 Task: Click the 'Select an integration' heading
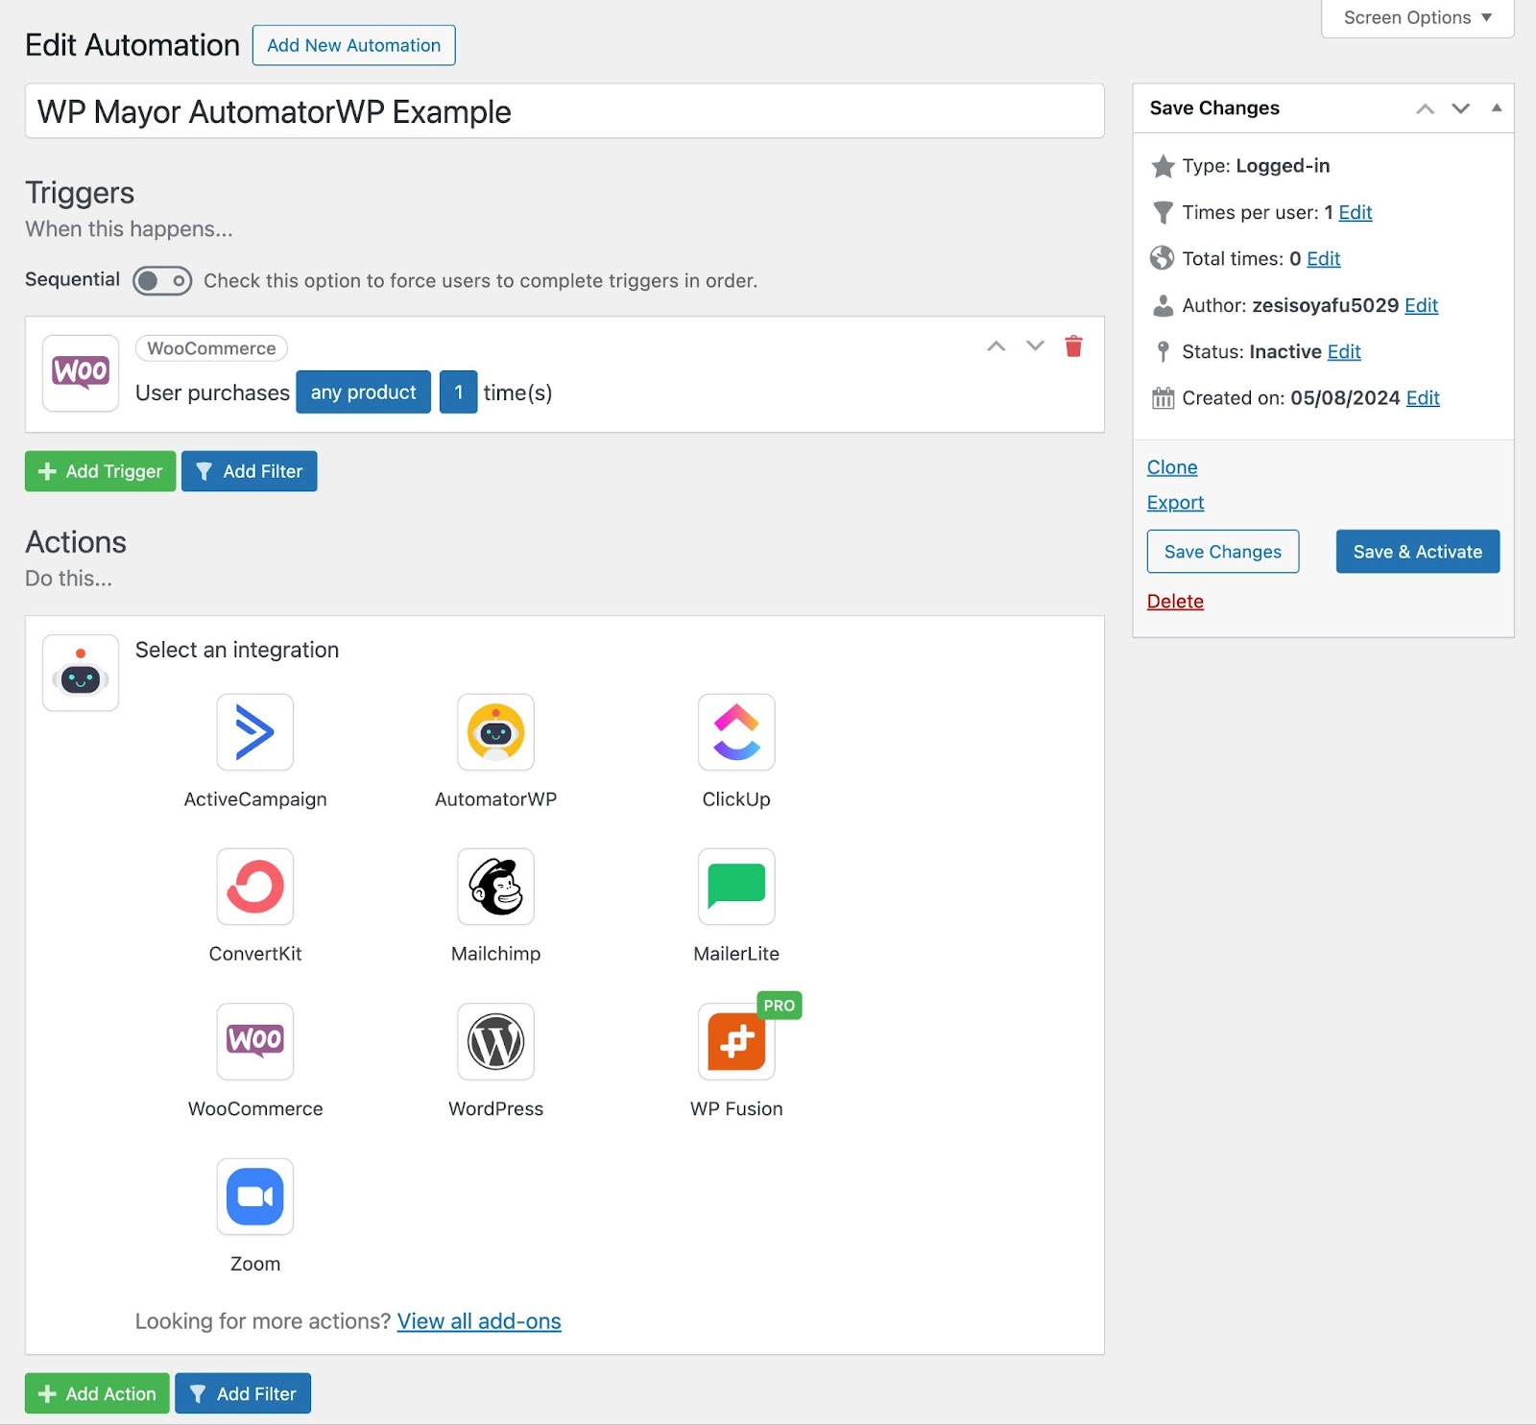pos(237,650)
